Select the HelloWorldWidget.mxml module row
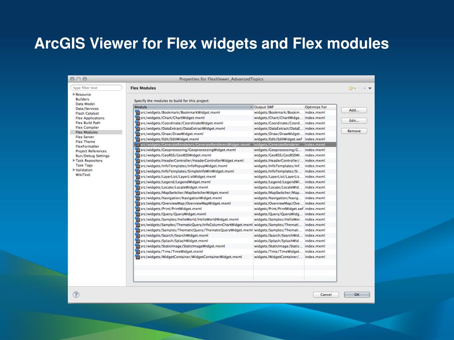 coord(235,220)
